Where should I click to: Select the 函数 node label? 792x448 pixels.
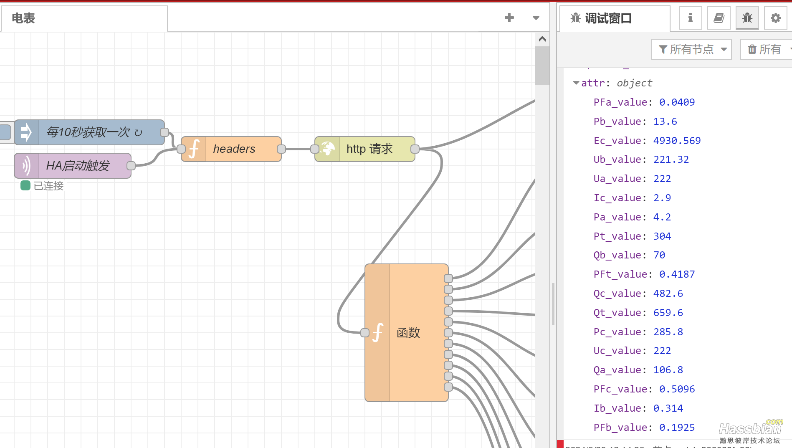[x=408, y=333]
